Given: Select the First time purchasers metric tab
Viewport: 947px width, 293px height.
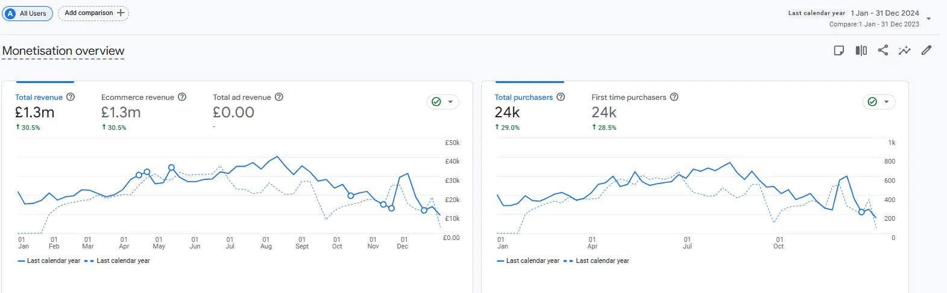Looking at the screenshot, I should (x=629, y=97).
